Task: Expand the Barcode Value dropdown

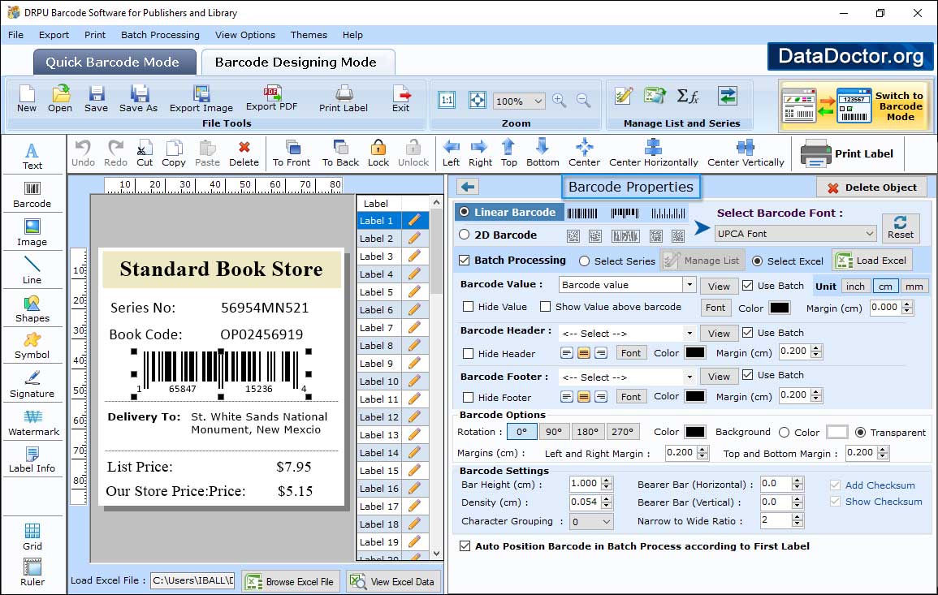Action: [x=689, y=285]
